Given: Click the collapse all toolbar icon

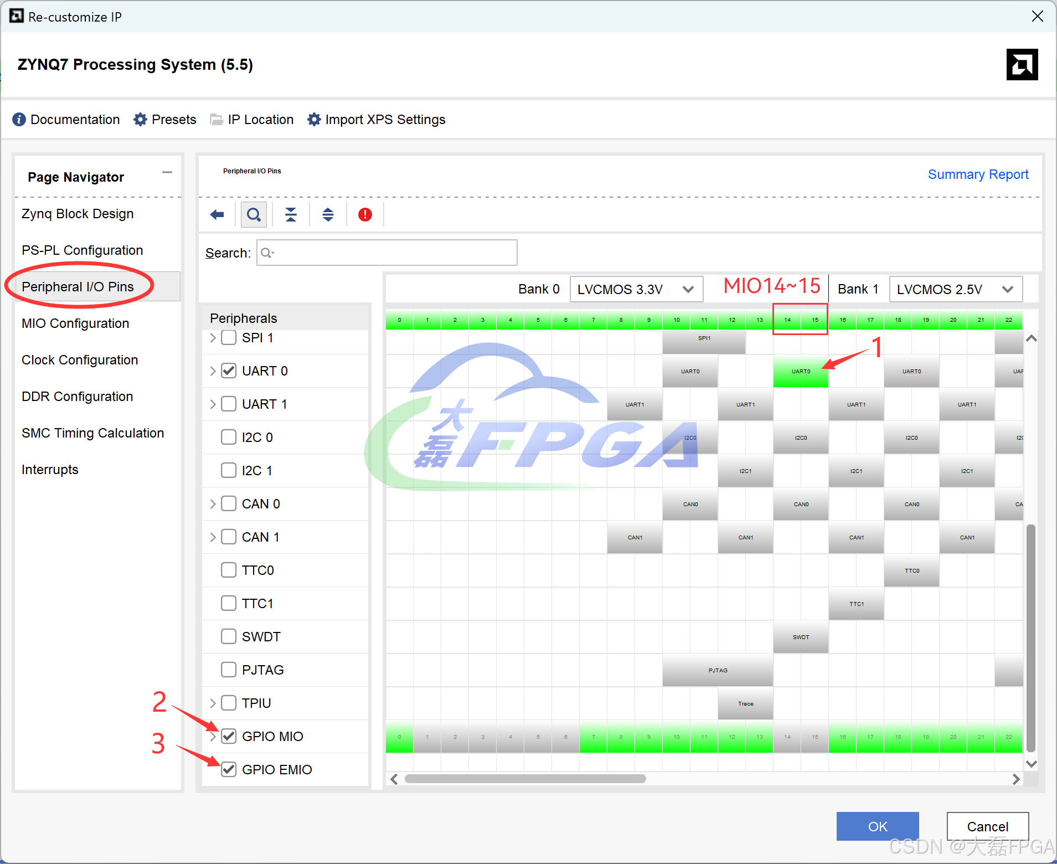Looking at the screenshot, I should coord(291,215).
